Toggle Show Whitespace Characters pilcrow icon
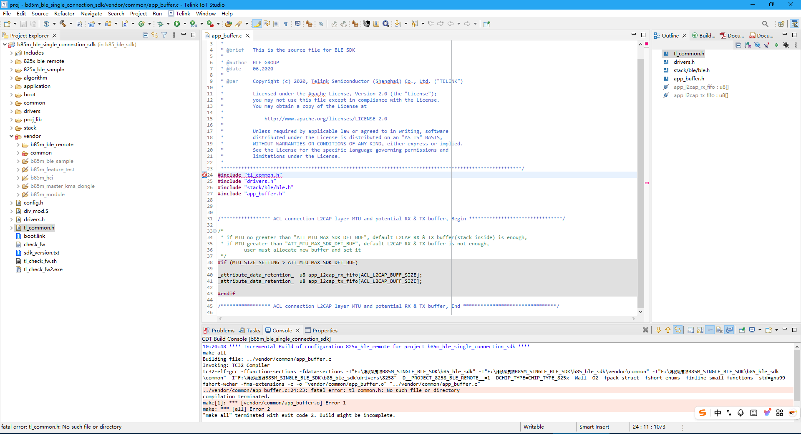801x434 pixels. coord(286,24)
